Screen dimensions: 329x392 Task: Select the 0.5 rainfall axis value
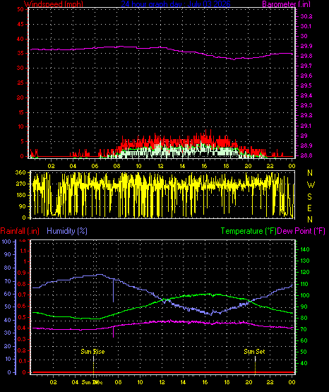click(x=22, y=317)
